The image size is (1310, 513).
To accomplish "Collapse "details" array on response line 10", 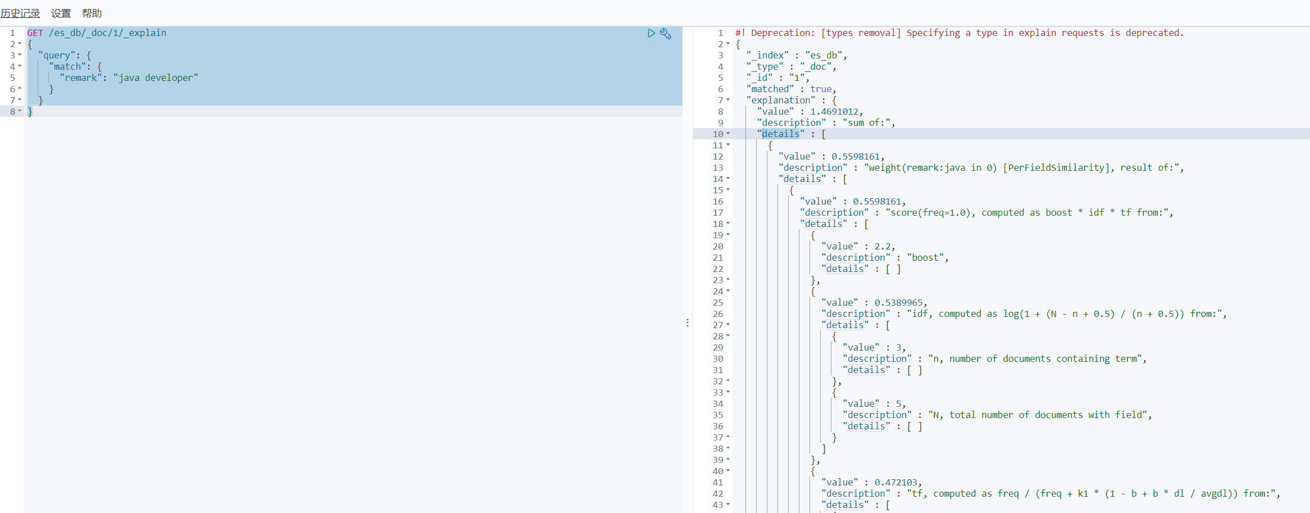I will pos(728,134).
